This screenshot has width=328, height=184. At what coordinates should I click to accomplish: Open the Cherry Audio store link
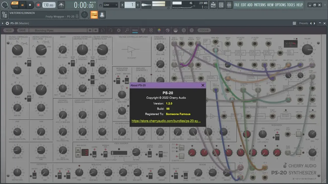(x=166, y=121)
